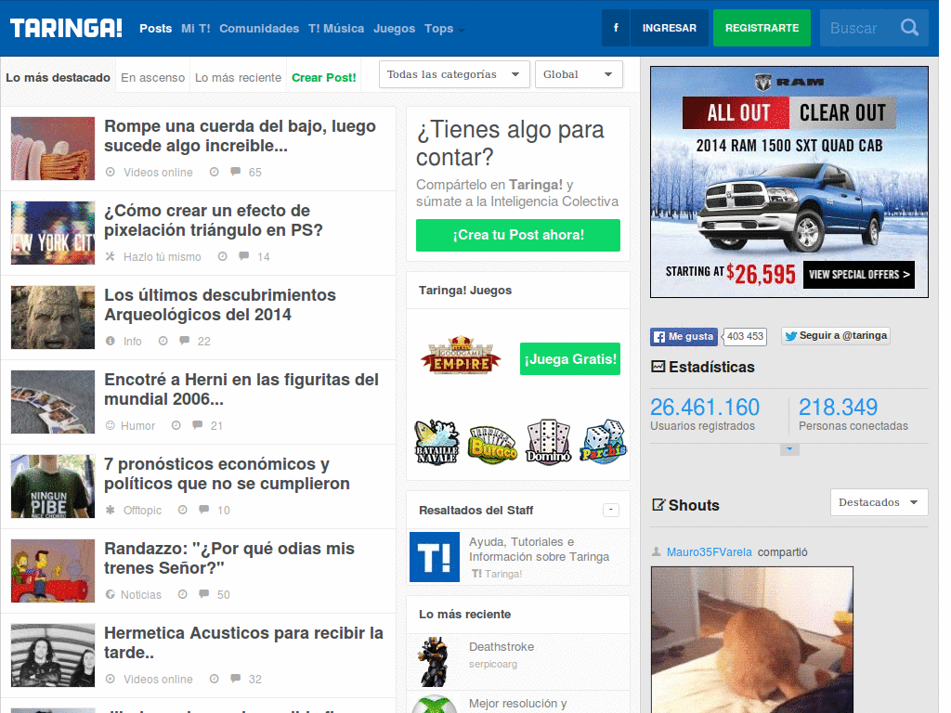Open the Dominó game icon
The width and height of the screenshot is (951, 713).
[x=549, y=442]
